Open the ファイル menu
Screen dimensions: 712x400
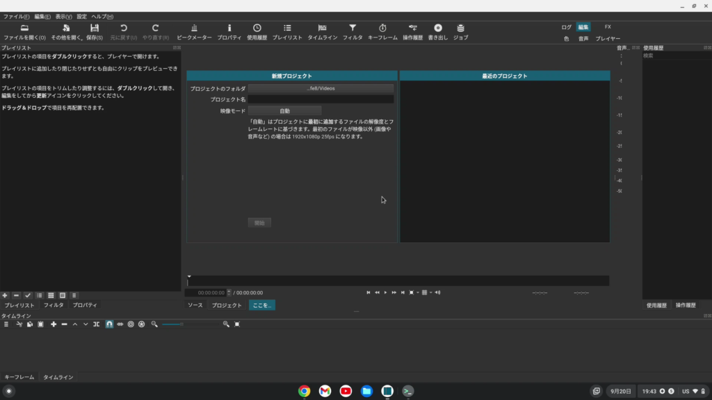(x=17, y=17)
